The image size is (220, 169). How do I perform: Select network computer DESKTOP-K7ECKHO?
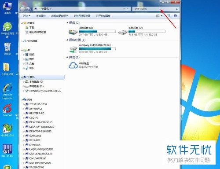tap(39, 122)
